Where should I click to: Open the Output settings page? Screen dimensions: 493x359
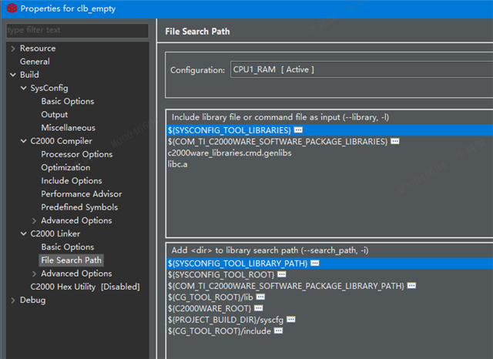[55, 115]
